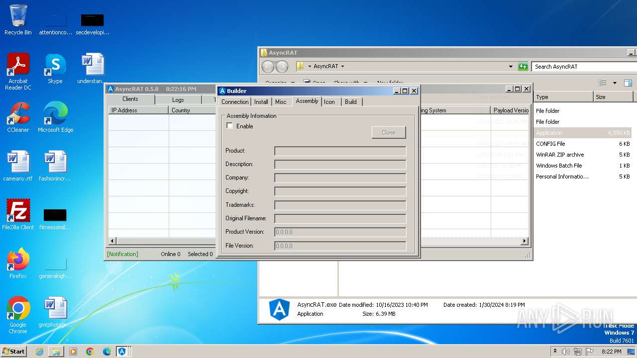Toggle the Explorer preview pane button

click(628, 83)
